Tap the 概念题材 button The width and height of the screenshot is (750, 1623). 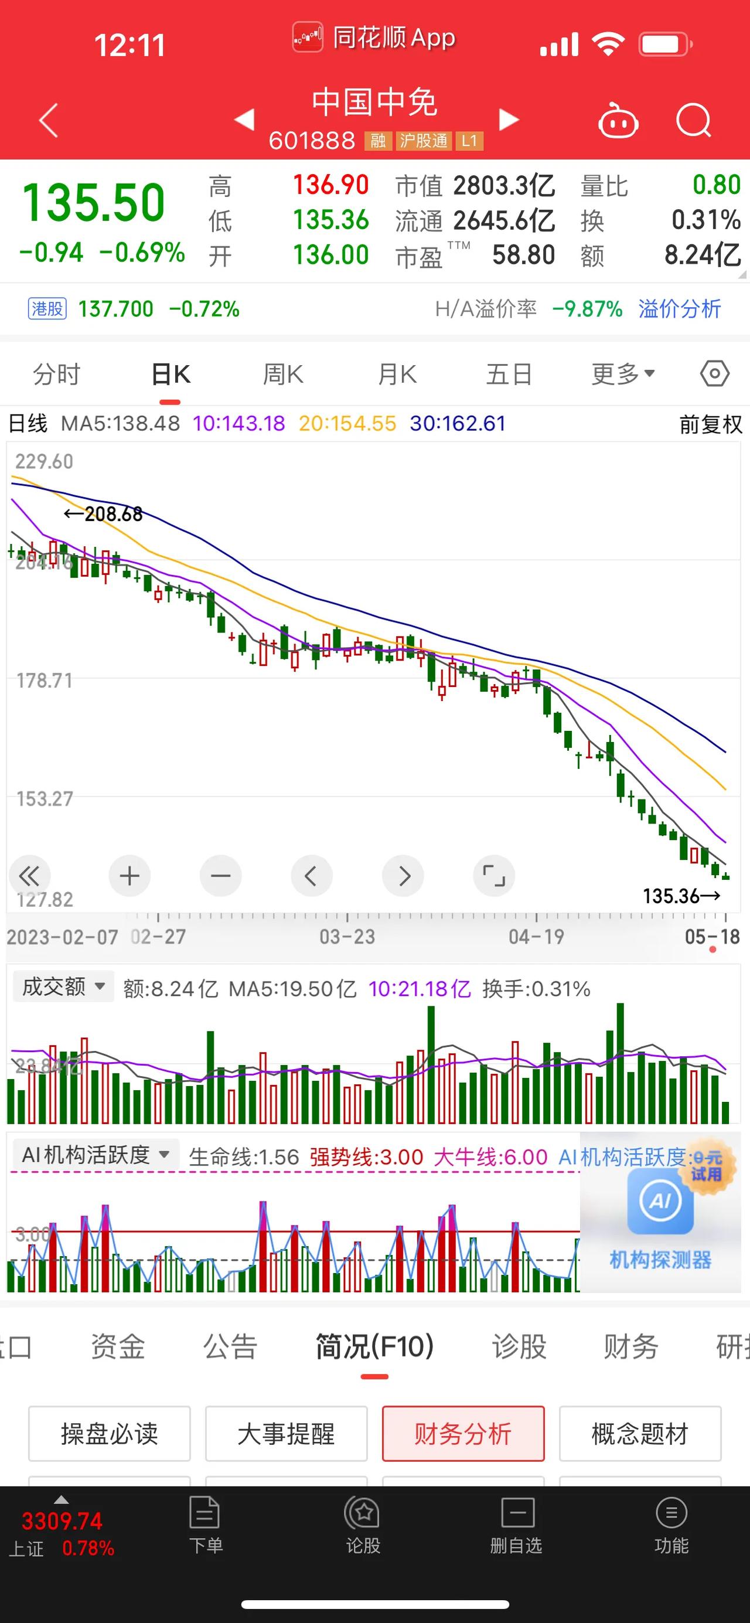640,1434
